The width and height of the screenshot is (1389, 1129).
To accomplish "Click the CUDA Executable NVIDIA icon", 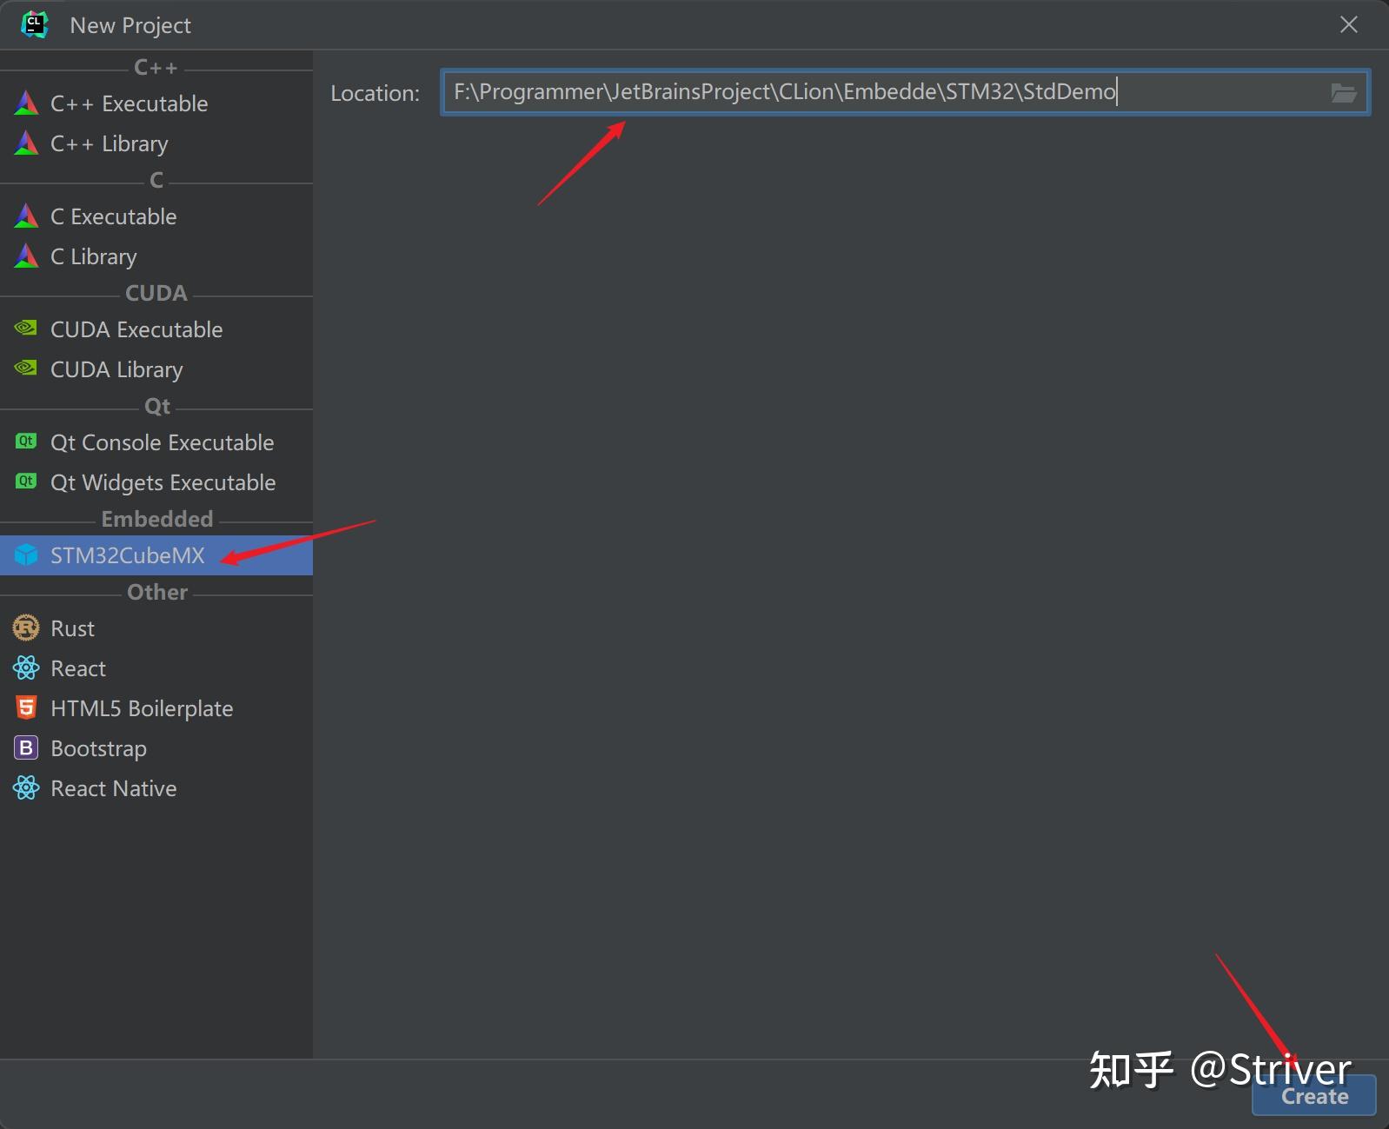I will 26,329.
